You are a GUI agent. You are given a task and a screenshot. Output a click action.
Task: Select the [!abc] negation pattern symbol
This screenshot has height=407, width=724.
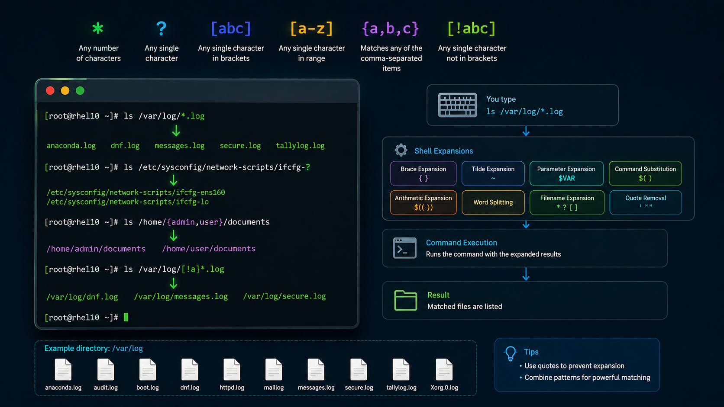point(471,29)
